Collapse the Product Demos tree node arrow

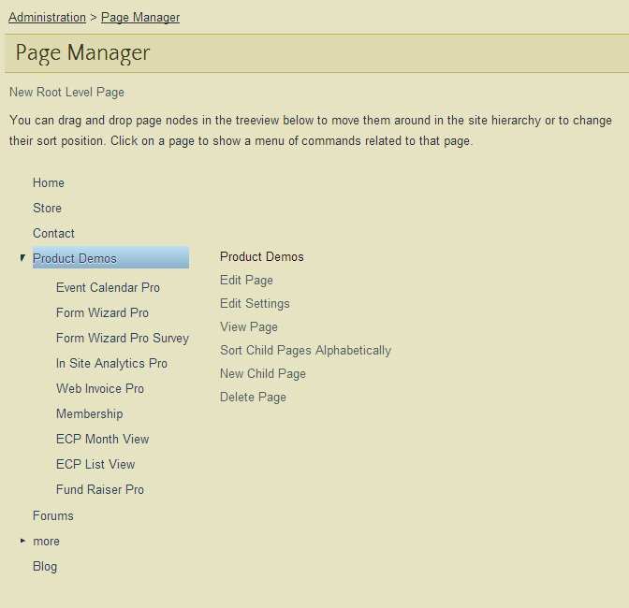(22, 258)
